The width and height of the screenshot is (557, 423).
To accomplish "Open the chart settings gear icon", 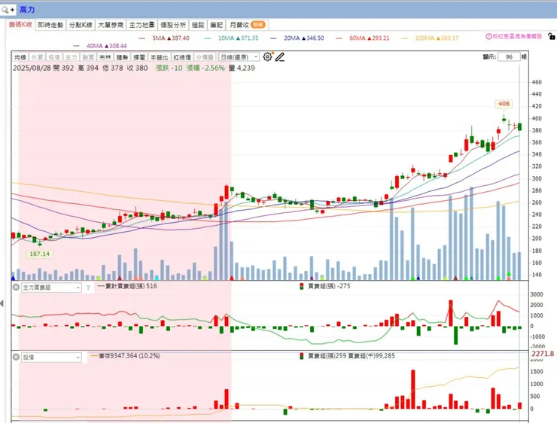I will [267, 56].
